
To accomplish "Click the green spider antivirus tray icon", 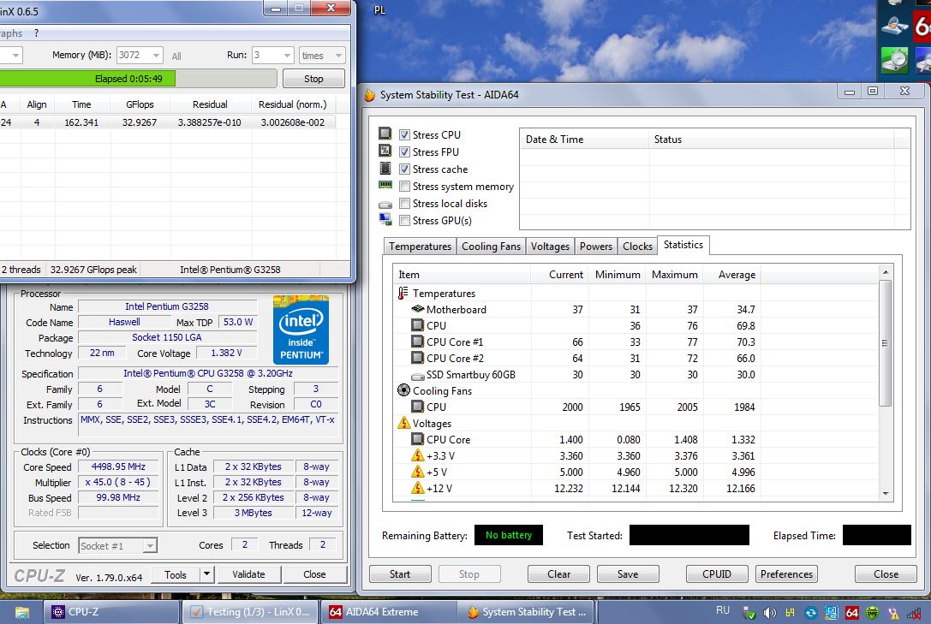I will coord(872,613).
